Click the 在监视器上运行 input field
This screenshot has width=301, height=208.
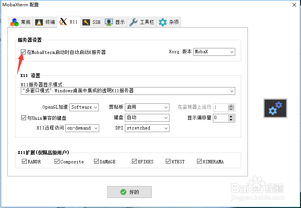(x=221, y=107)
